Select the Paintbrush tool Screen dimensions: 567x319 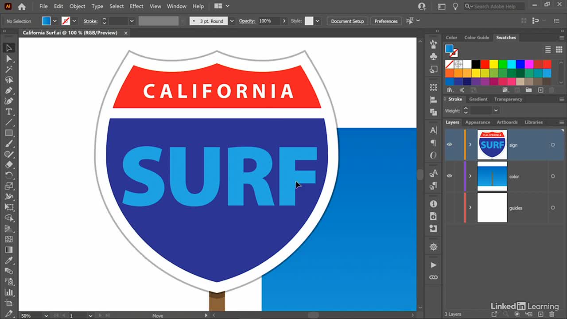pyautogui.click(x=9, y=144)
